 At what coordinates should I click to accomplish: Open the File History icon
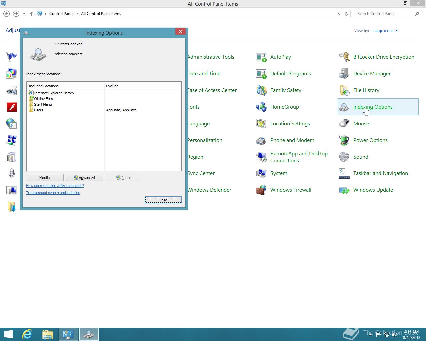344,90
